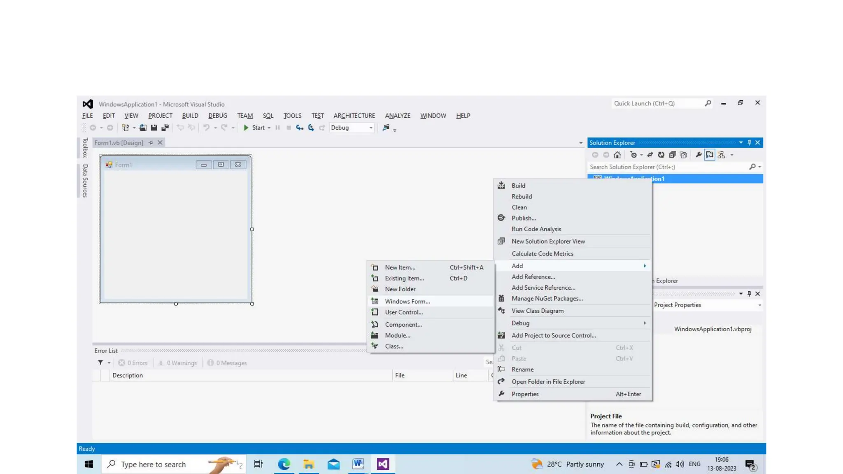Click the View Class Diagram toolbar icon
843x474 pixels.
(x=721, y=155)
